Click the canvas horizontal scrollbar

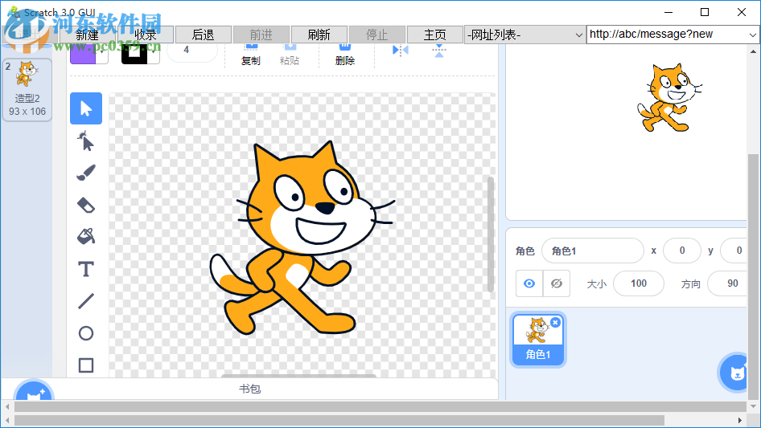pos(298,376)
